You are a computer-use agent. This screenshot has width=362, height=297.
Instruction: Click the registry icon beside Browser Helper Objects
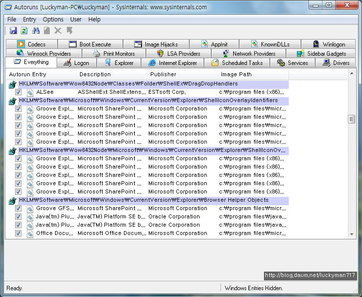(x=12, y=201)
